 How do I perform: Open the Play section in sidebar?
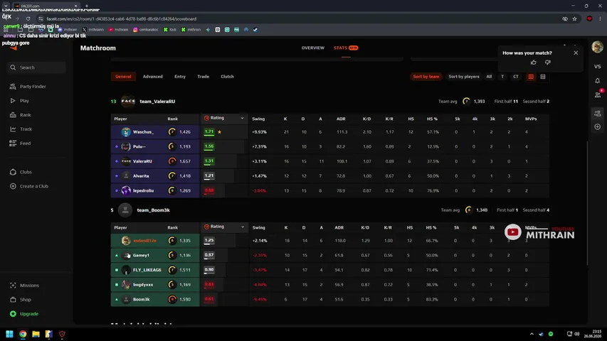(x=19, y=100)
